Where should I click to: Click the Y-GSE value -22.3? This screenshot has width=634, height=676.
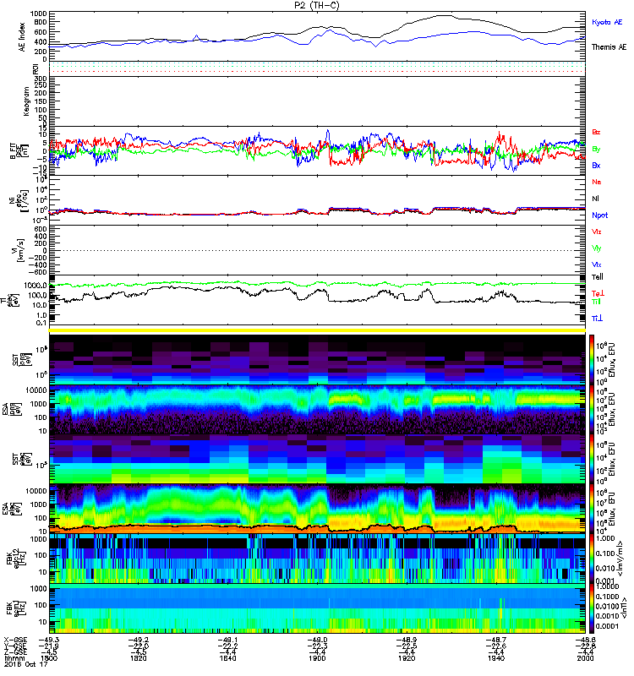pos(317,646)
